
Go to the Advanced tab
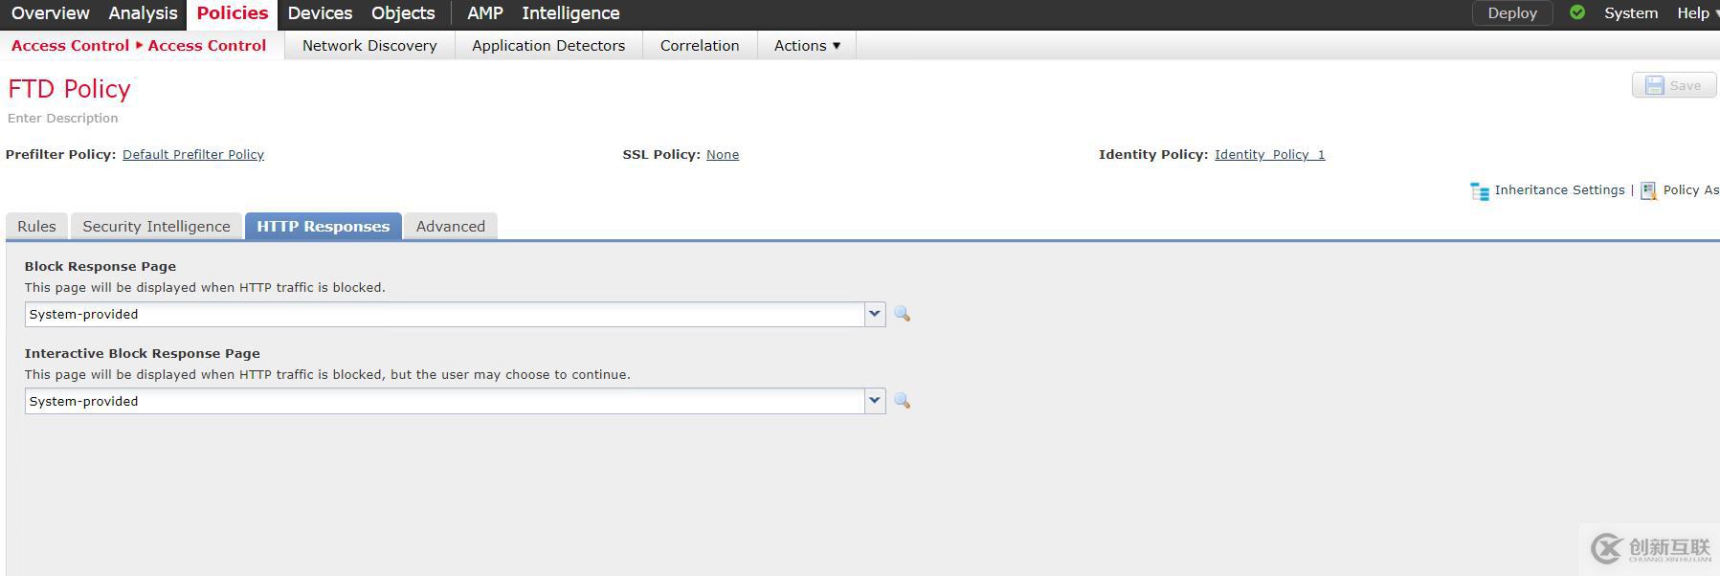(x=450, y=227)
